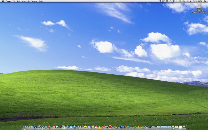The height and width of the screenshot is (130, 208).
Task: Open PowerPoint P icon in Dock
Action: pyautogui.click(x=132, y=127)
